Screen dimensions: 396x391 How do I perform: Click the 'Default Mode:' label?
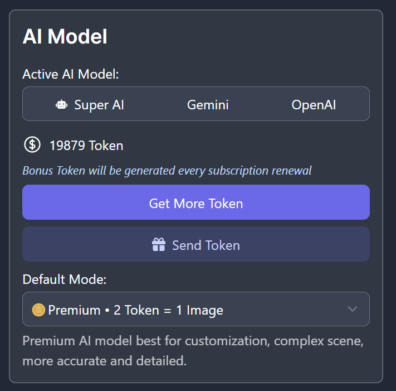(64, 279)
